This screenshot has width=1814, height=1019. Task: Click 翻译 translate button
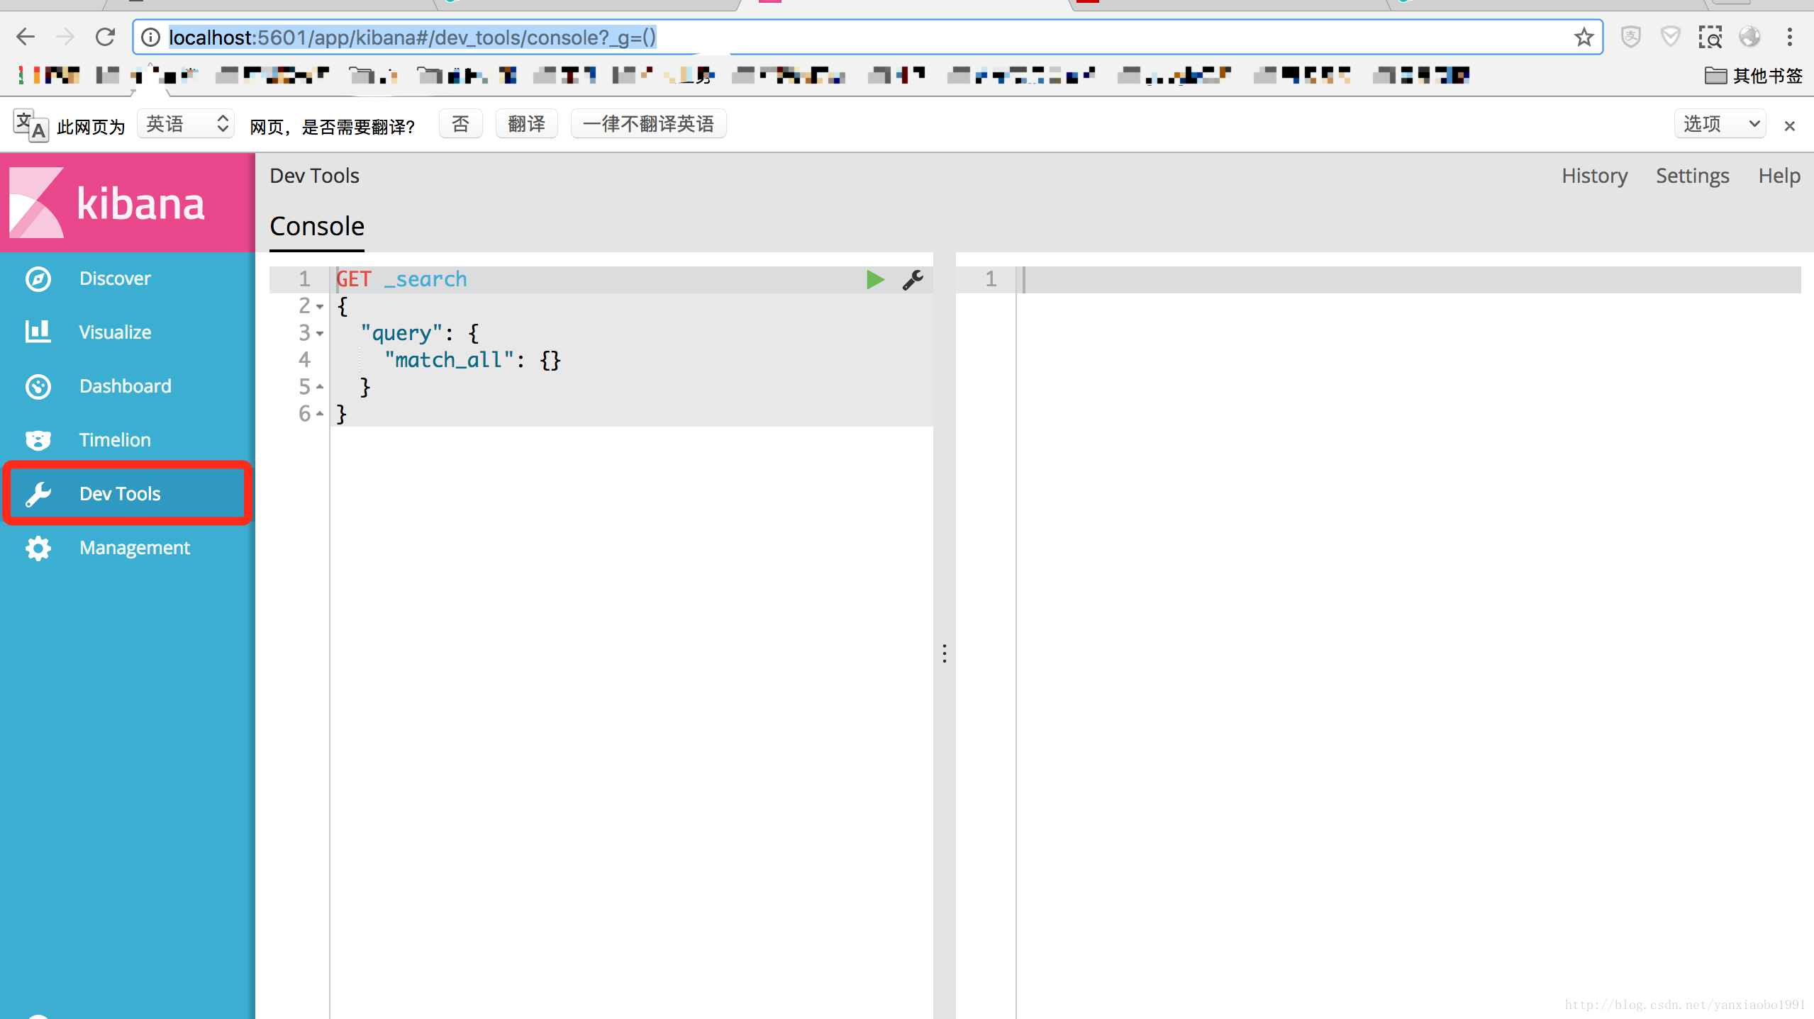pyautogui.click(x=527, y=124)
